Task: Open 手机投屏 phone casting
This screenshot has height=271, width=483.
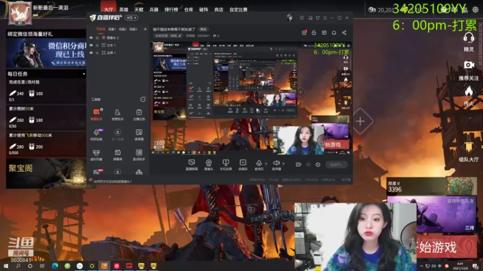Action: (x=226, y=164)
